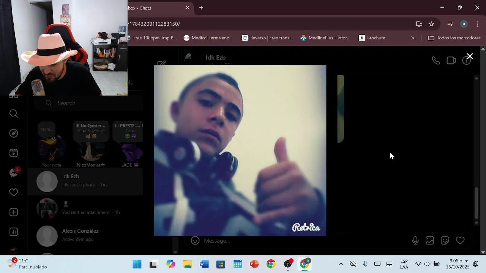Click the add photo icon in message bar
Screen dimensions: 486x273
pos(430,240)
